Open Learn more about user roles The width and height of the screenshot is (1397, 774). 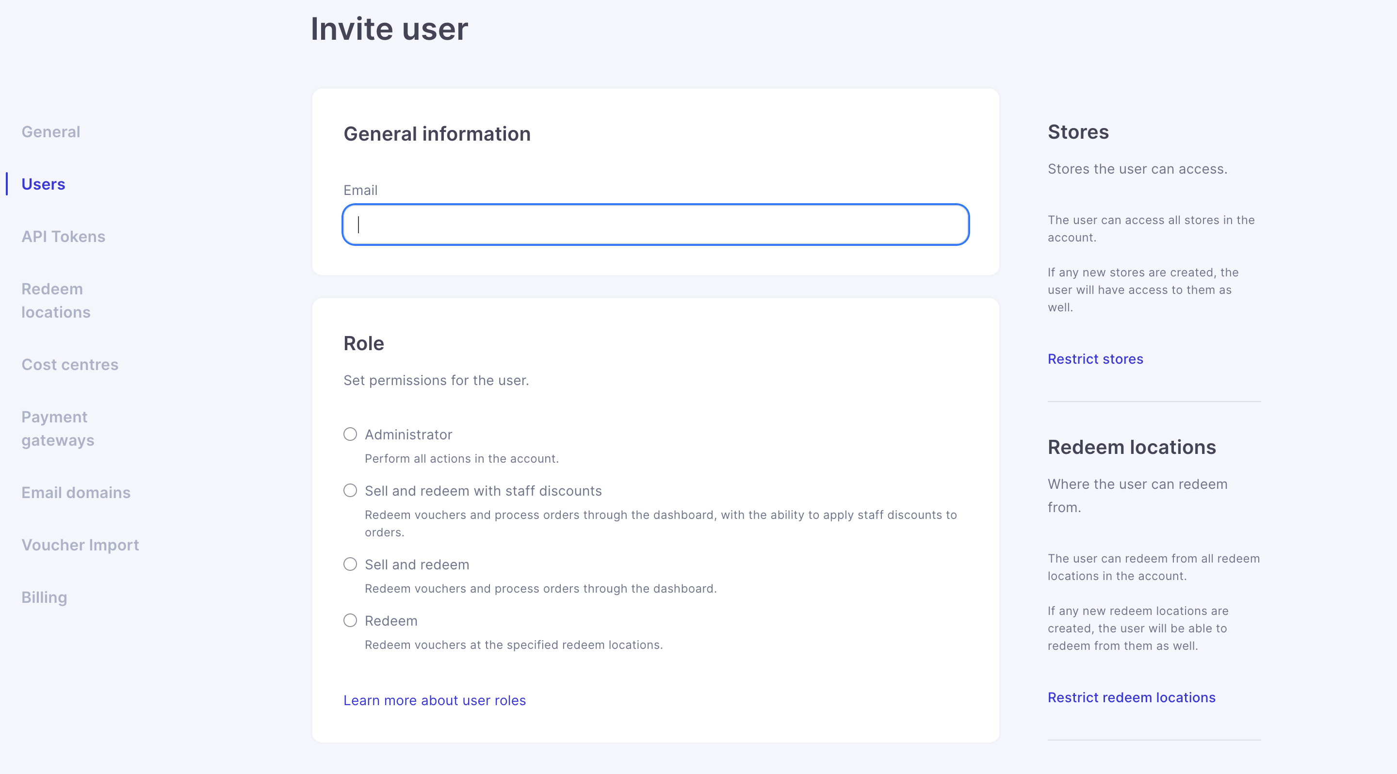pos(435,700)
